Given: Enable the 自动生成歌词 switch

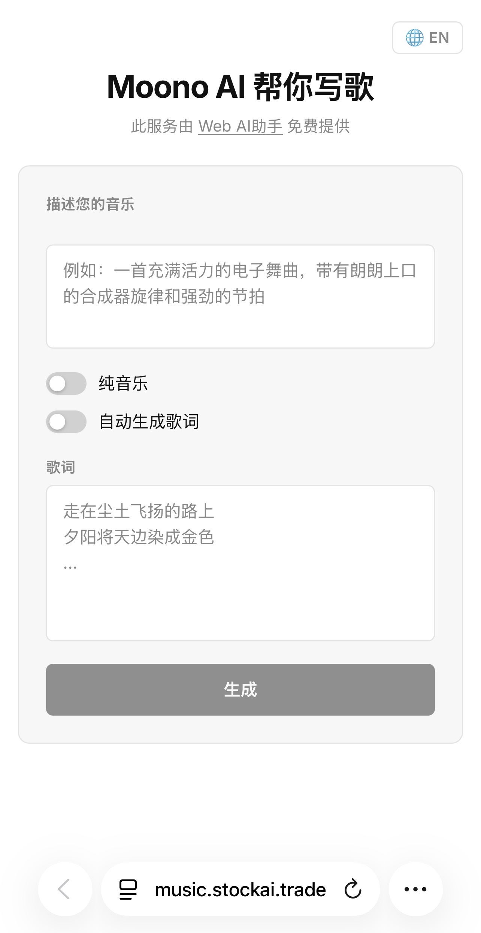Looking at the screenshot, I should (x=66, y=422).
